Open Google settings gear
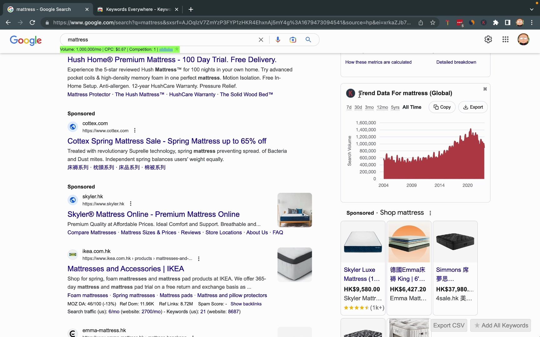Viewport: 540px width, 337px height. (x=488, y=39)
